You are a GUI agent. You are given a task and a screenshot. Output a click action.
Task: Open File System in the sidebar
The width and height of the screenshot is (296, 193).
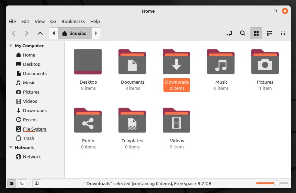(x=36, y=129)
